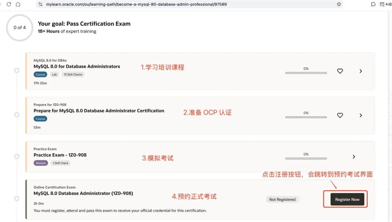392x222 pixels.
Task: Select the 13 Skill Checks badge
Action: coord(73,74)
